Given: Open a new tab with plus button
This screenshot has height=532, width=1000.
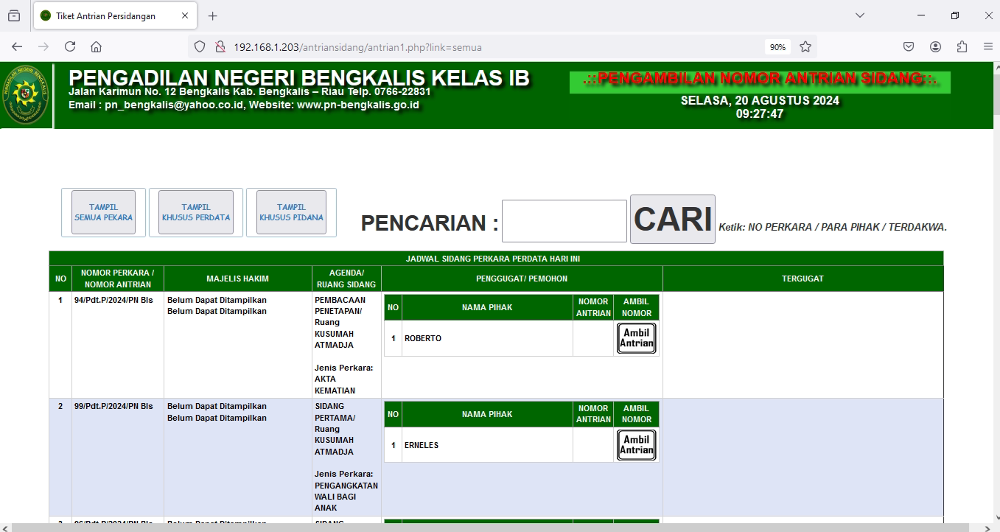Looking at the screenshot, I should [213, 15].
